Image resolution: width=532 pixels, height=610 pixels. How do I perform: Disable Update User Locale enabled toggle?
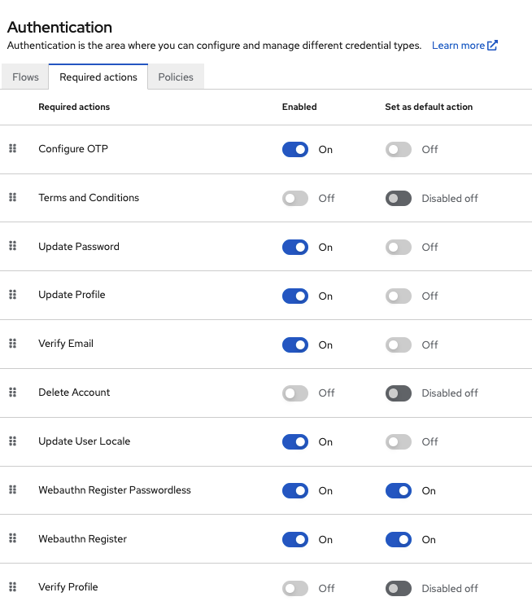pyautogui.click(x=295, y=442)
